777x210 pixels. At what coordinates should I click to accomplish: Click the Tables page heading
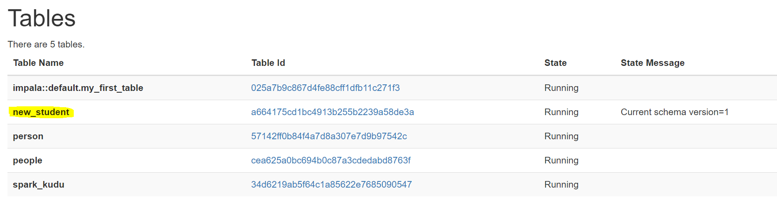click(42, 18)
